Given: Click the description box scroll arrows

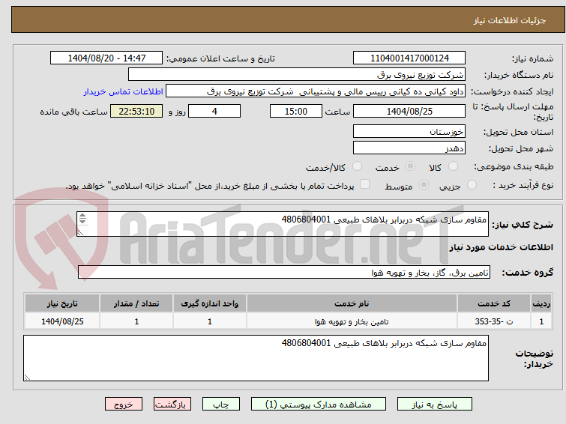Looking at the screenshot, I should tap(82, 218).
